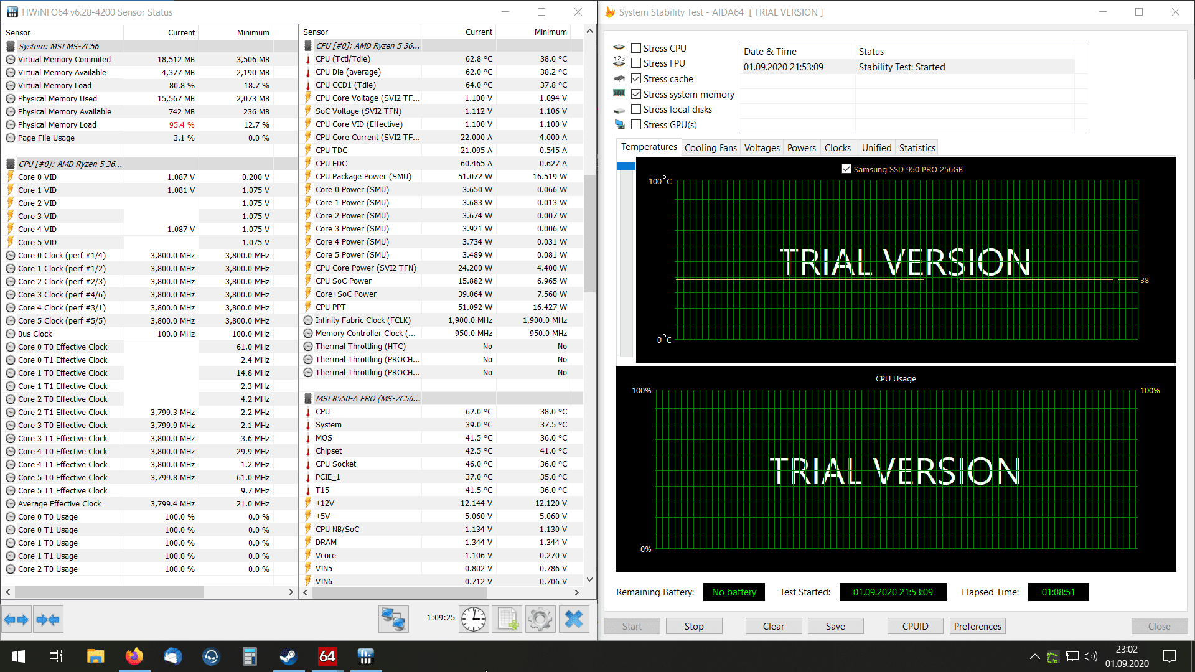The height and width of the screenshot is (672, 1195).
Task: Open AIDA64 Preferences
Action: (978, 626)
